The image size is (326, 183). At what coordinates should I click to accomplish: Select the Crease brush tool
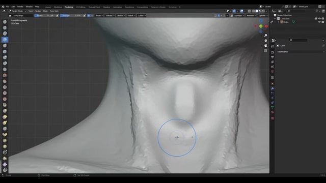click(5, 69)
